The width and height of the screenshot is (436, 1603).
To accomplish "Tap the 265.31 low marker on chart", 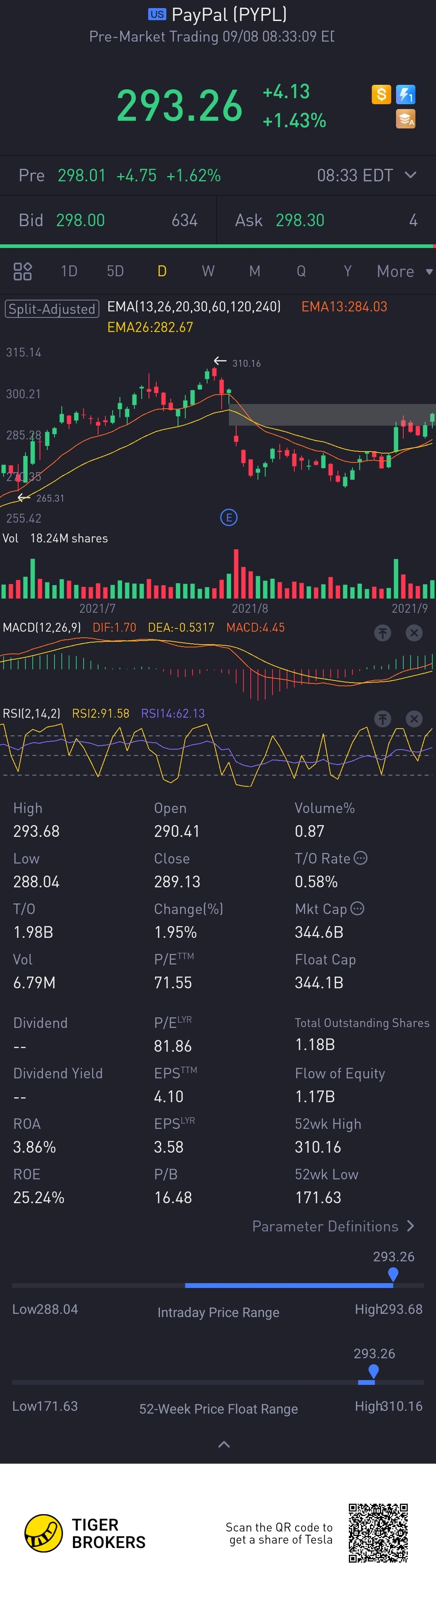I will tap(50, 498).
